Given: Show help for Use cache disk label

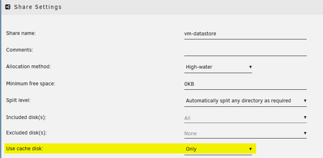Looking at the screenshot, I should tap(24, 149).
